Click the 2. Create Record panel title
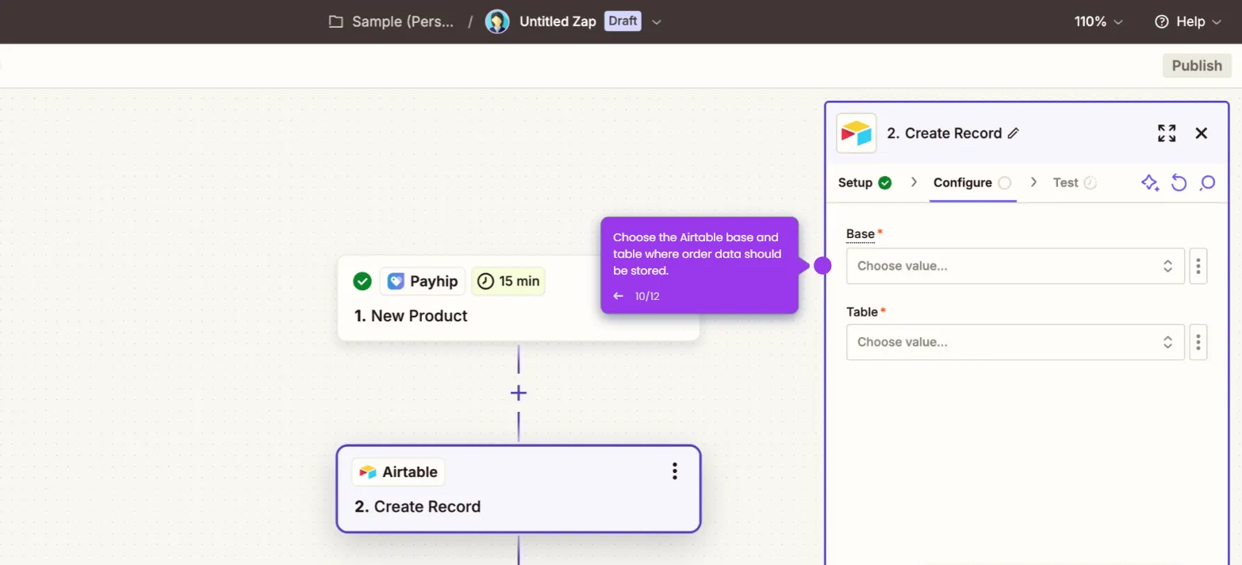 [945, 133]
